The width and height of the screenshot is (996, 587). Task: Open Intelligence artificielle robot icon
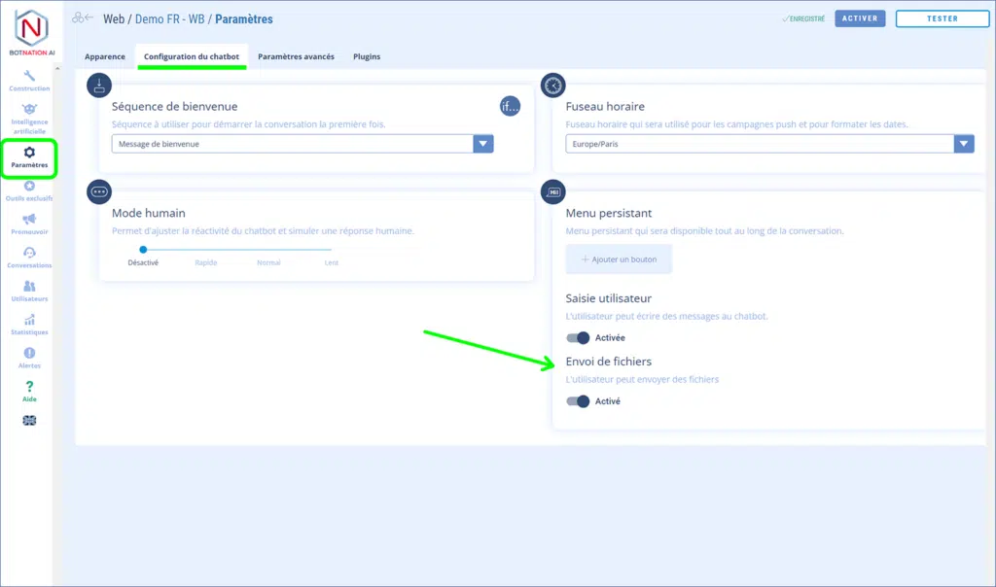[29, 110]
